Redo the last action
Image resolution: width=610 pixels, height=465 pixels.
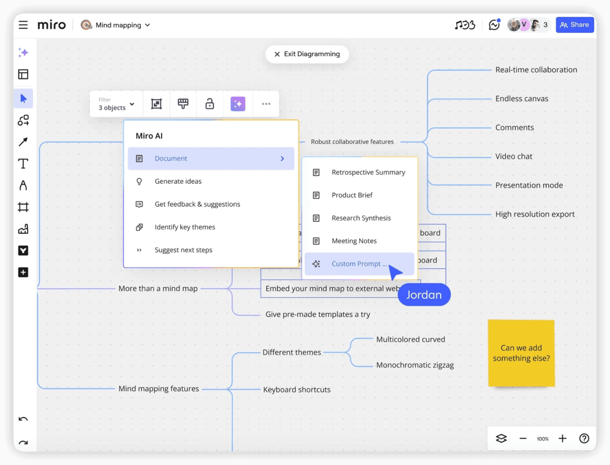pyautogui.click(x=23, y=443)
